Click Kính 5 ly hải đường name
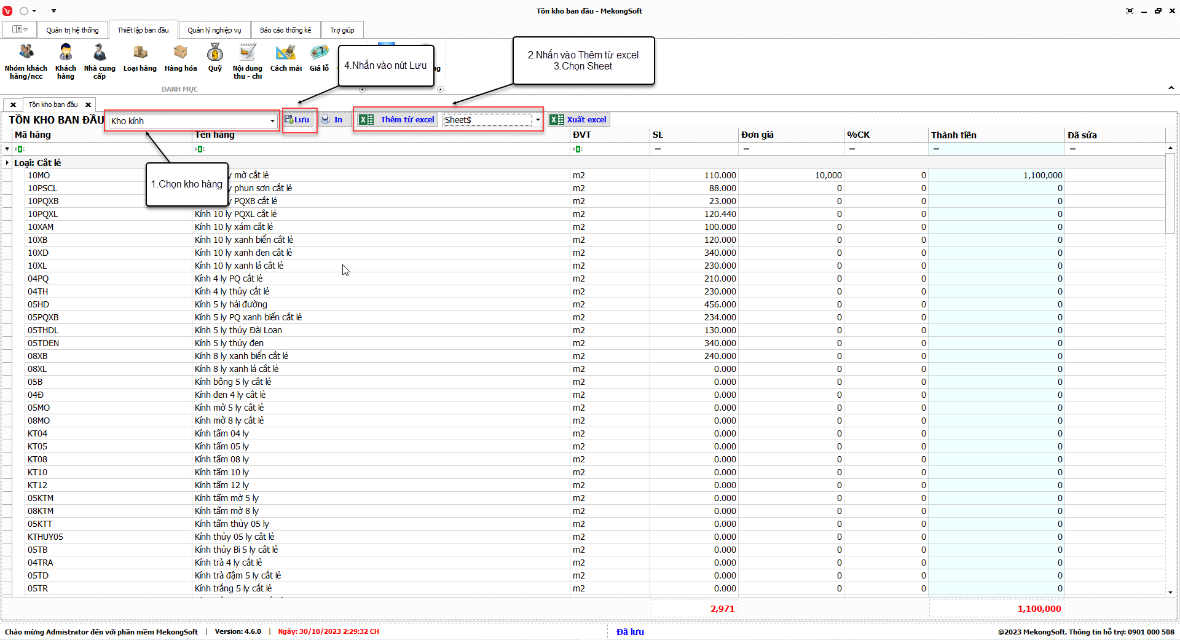Viewport: 1180px width, 640px height. click(x=231, y=304)
